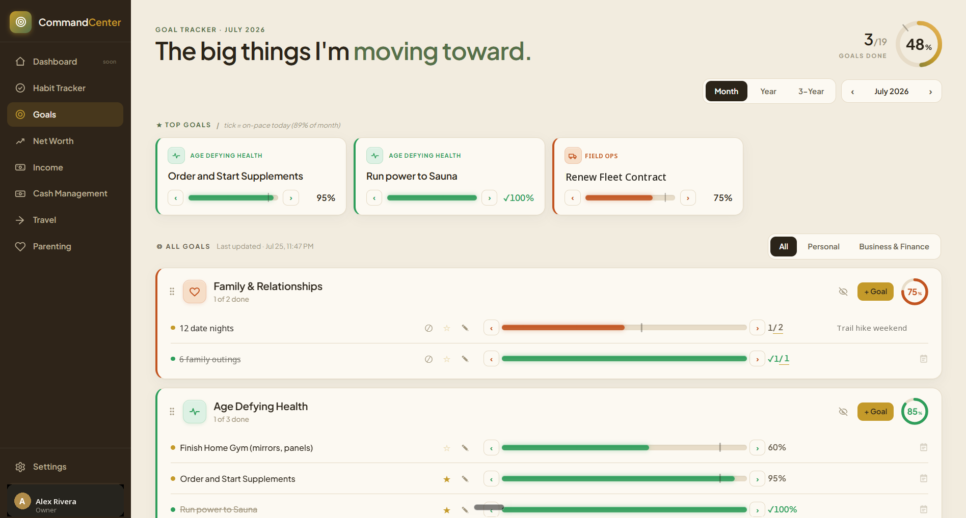Open the Income section

pyautogui.click(x=65, y=167)
